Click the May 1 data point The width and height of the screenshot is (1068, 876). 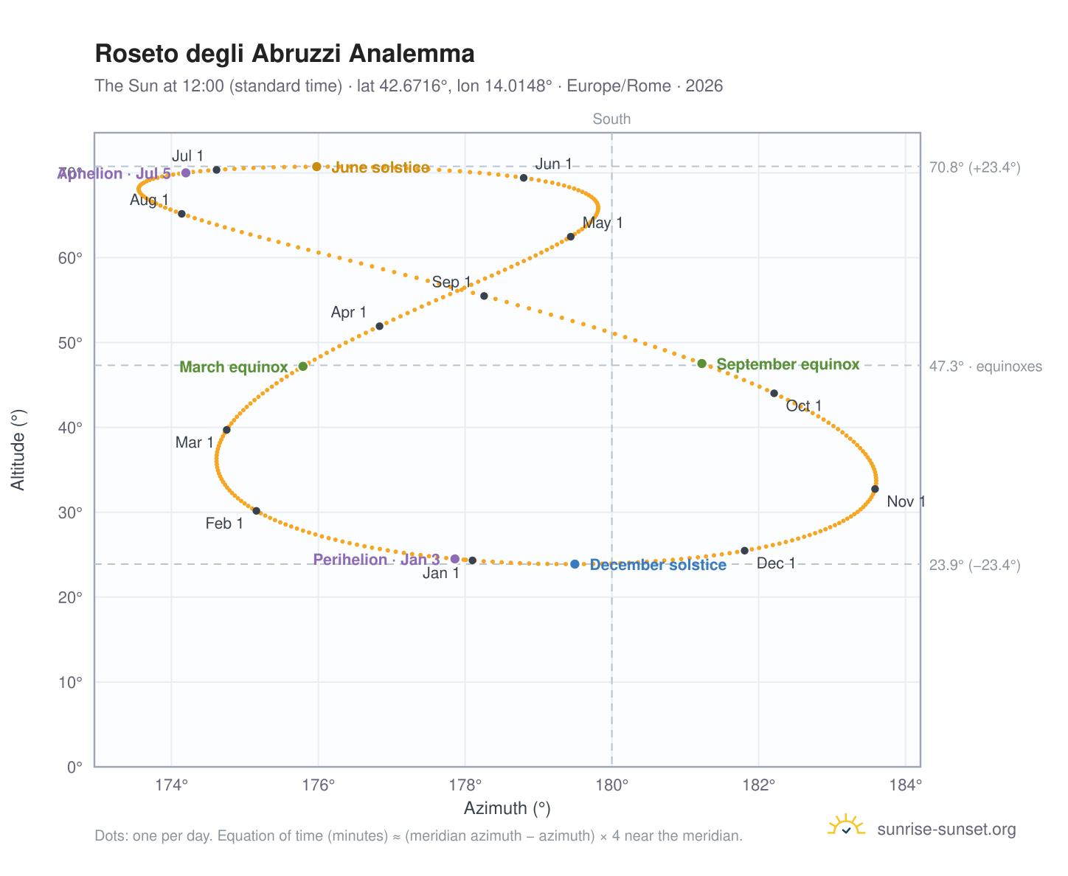(570, 237)
